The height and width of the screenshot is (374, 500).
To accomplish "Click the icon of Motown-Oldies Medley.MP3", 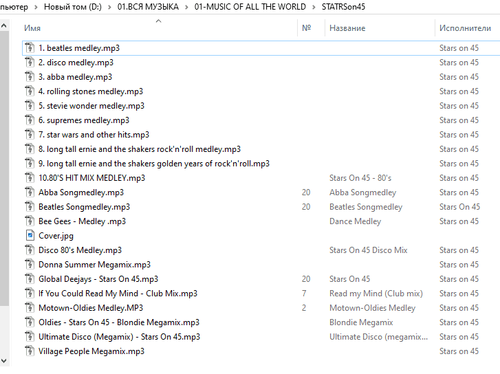I will point(29,308).
